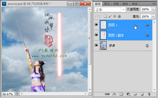Close the source.psd document window
The width and height of the screenshot is (158, 98).
(x=85, y=4)
